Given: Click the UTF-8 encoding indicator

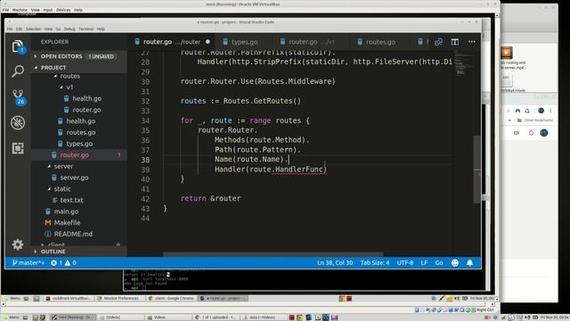Looking at the screenshot, I should click(405, 263).
